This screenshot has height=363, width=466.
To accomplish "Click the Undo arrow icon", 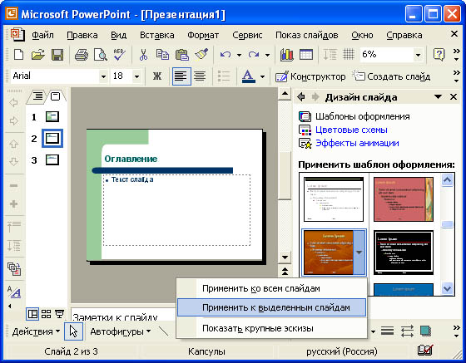I will click(226, 55).
